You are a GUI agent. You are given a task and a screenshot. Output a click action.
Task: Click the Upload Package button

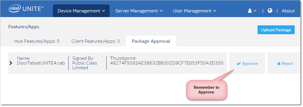[x=276, y=30]
